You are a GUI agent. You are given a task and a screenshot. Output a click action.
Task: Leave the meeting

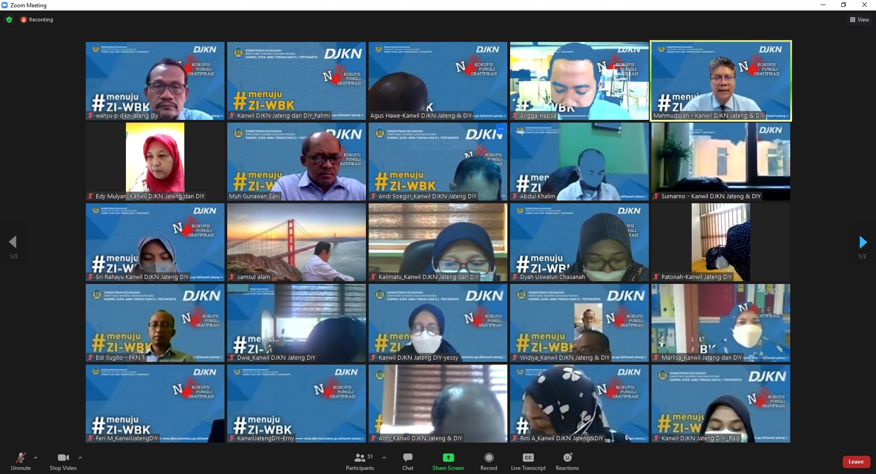tap(855, 462)
